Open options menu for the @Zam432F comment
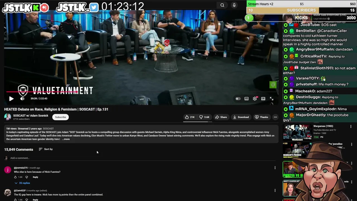357x201 pixels. pyautogui.click(x=275, y=190)
